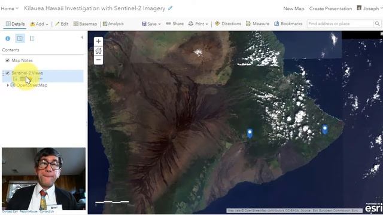Image resolution: width=383 pixels, height=215 pixels.
Task: Click the western blue map pin
Action: 250,133
